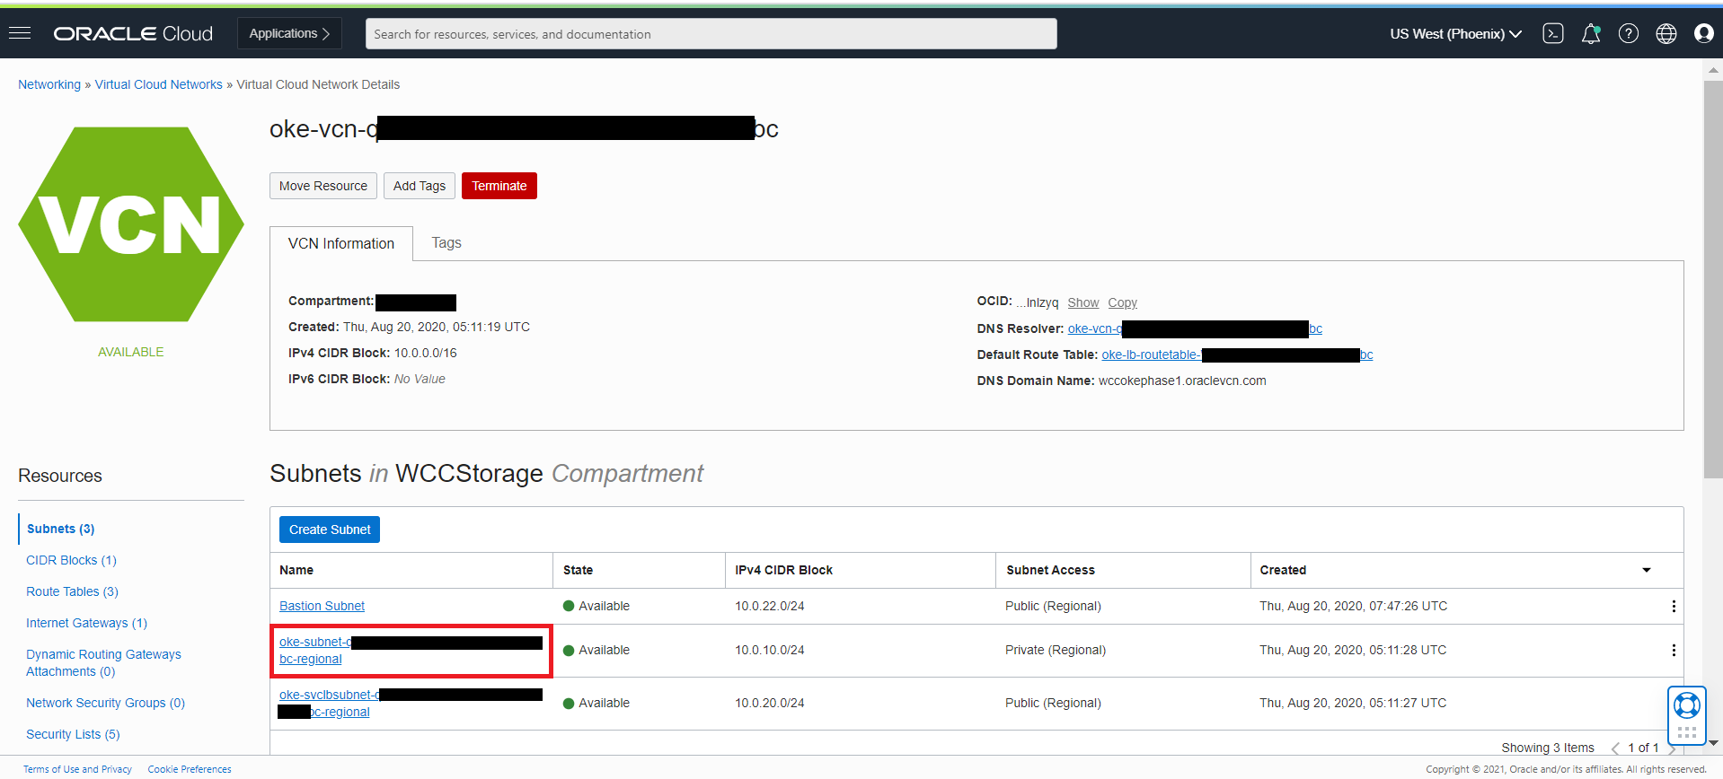Open the Bastion Subnet link
Viewport: 1723px width, 779px height.
tap(322, 606)
